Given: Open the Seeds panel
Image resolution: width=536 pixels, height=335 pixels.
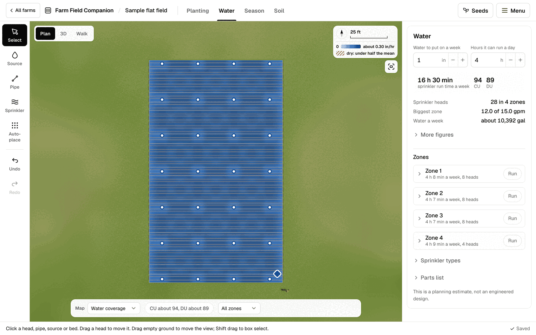Looking at the screenshot, I should click(475, 10).
